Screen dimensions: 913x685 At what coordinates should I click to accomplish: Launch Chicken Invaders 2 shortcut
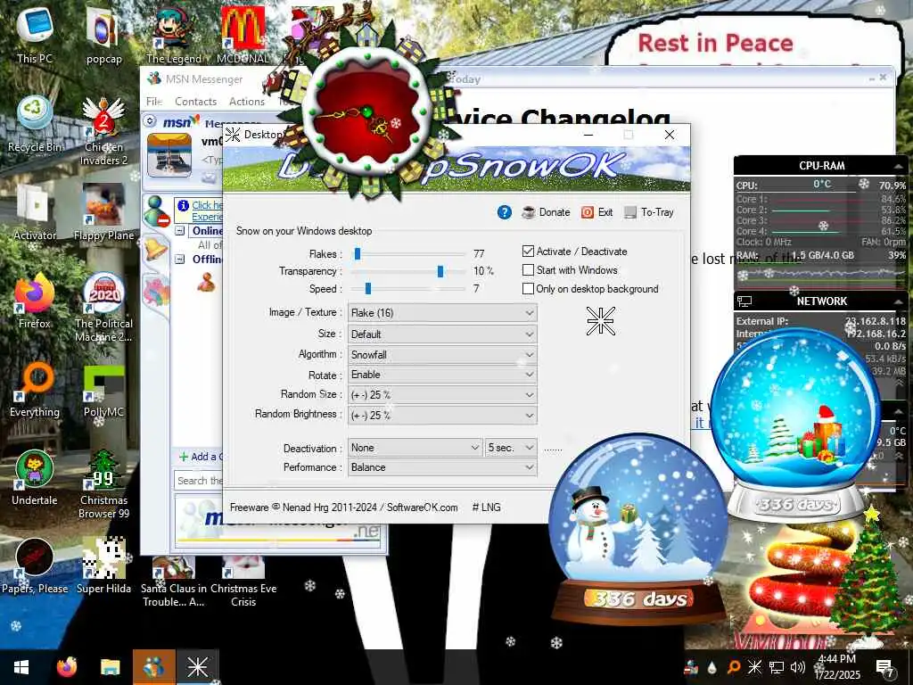(103, 131)
